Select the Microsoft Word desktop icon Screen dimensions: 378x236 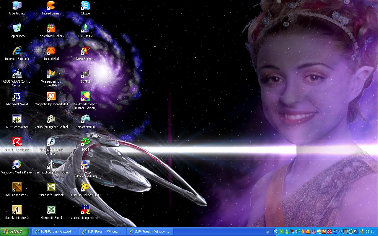coord(17,97)
